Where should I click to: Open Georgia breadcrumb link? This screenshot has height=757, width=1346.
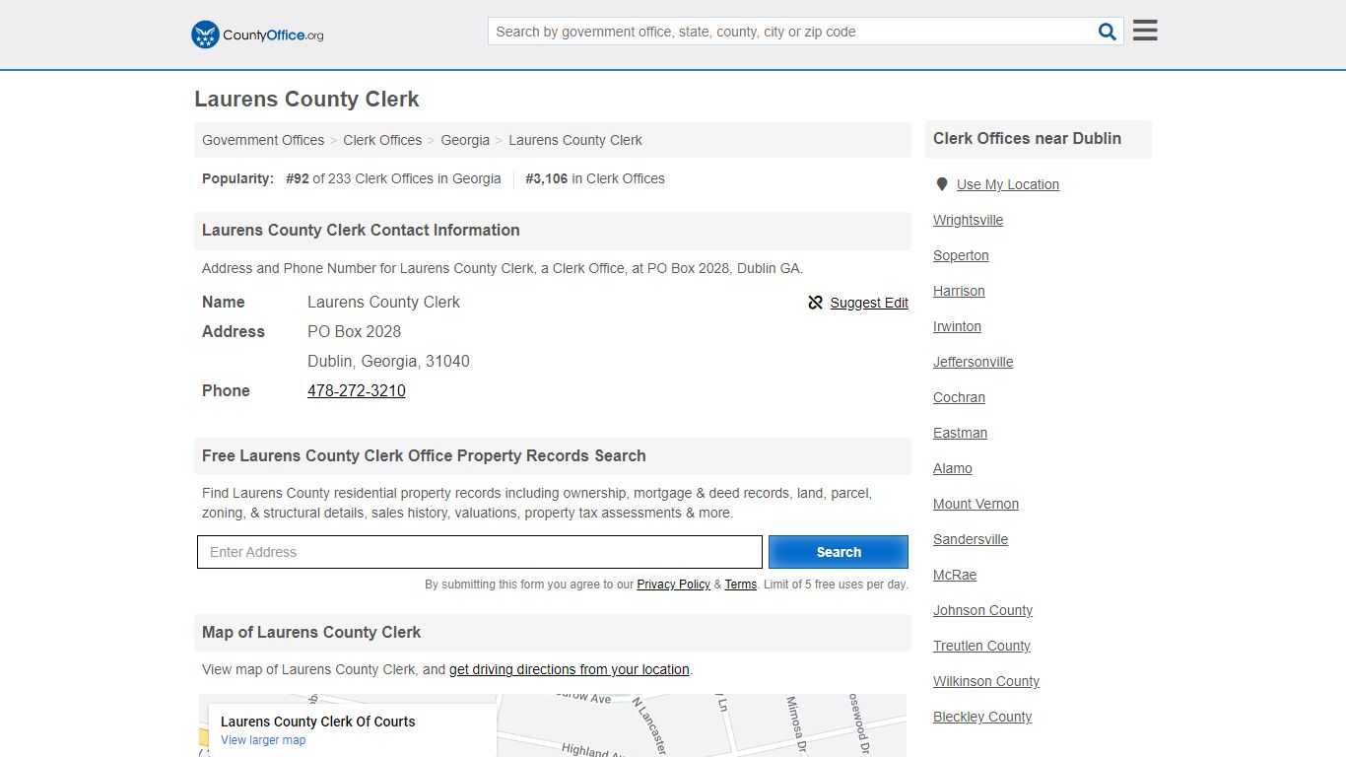tap(465, 140)
